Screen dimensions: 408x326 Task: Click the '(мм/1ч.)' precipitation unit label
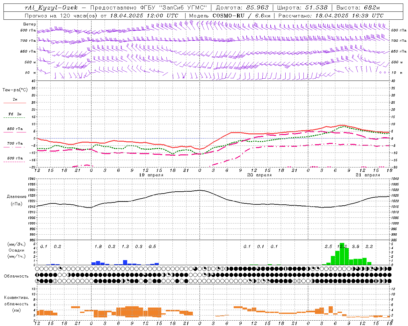pyautogui.click(x=16, y=256)
